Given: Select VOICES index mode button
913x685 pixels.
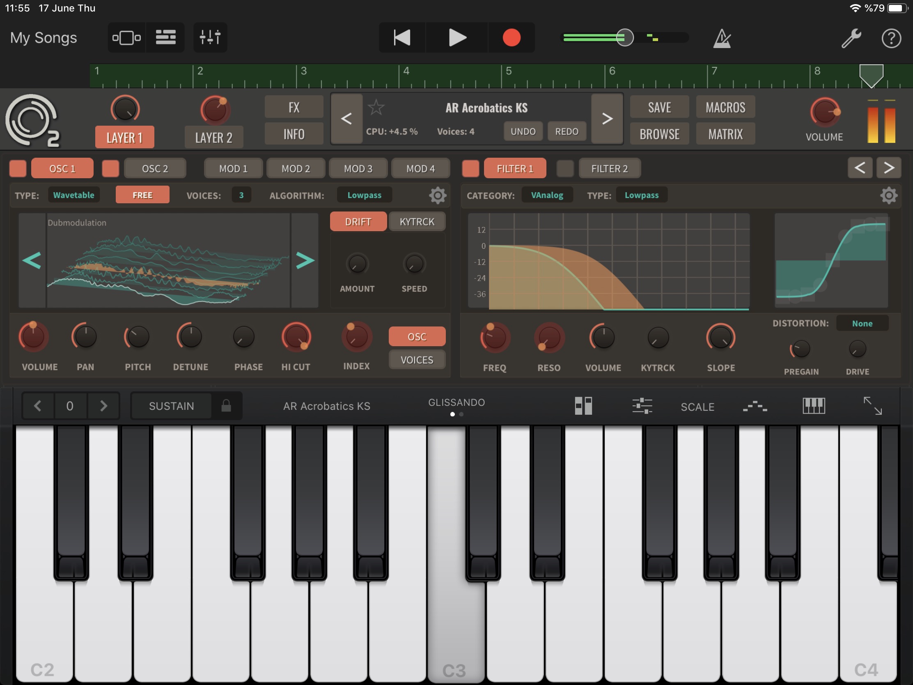Looking at the screenshot, I should pos(417,360).
